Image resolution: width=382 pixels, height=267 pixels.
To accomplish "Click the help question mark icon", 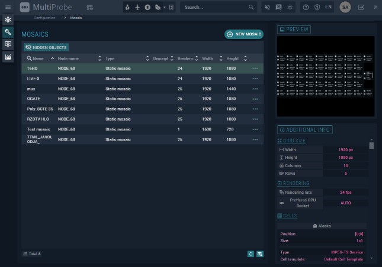I will click(x=306, y=7).
